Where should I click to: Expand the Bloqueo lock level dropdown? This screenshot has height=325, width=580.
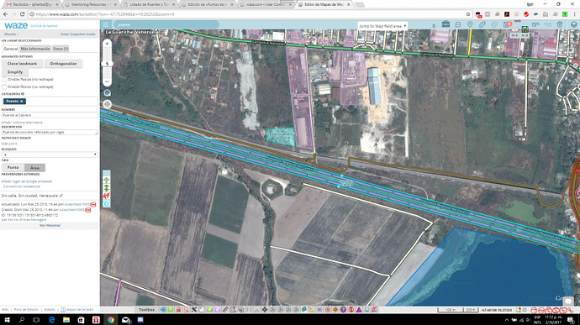point(50,155)
